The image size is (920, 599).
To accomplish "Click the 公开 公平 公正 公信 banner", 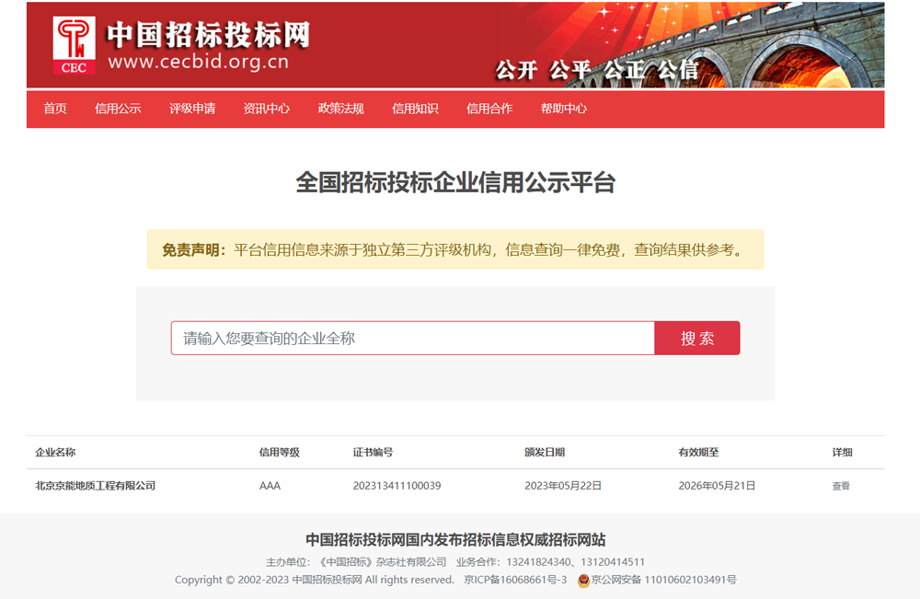I will pos(596,70).
